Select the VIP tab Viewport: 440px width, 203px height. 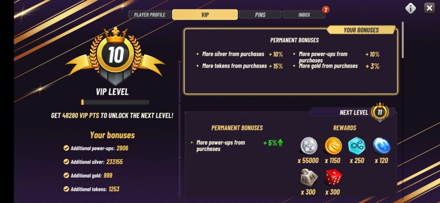coord(205,15)
